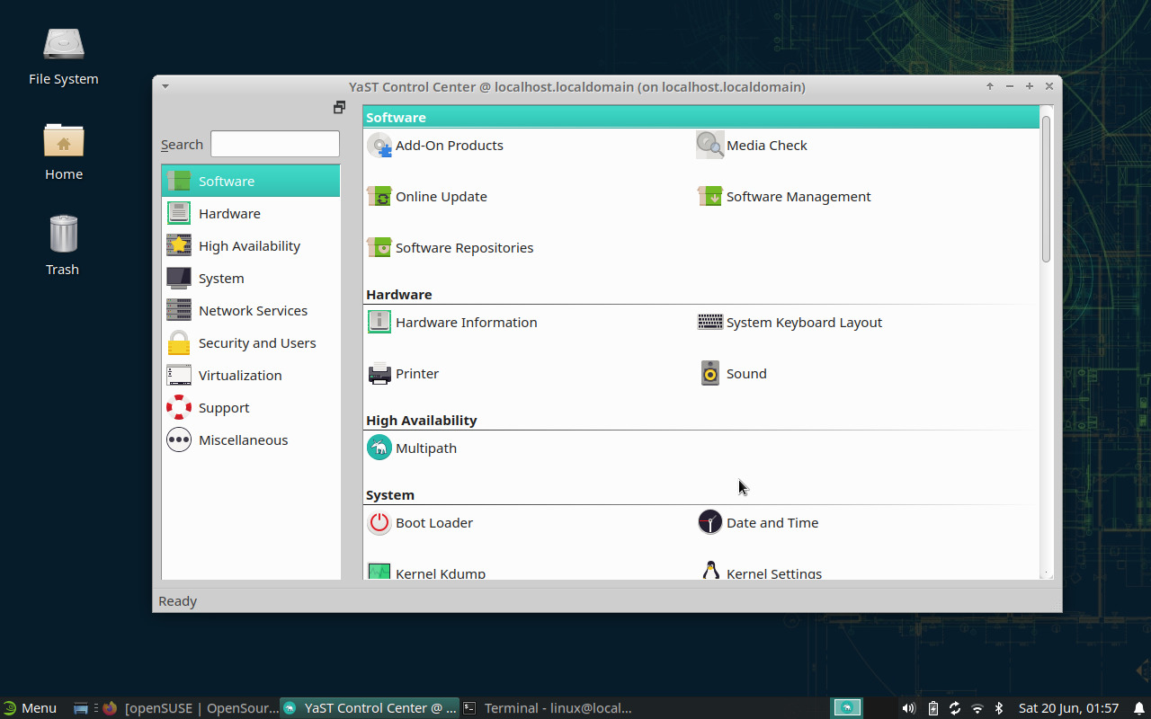The height and width of the screenshot is (719, 1151).
Task: Switch to the Security and Users category
Action: (x=257, y=342)
